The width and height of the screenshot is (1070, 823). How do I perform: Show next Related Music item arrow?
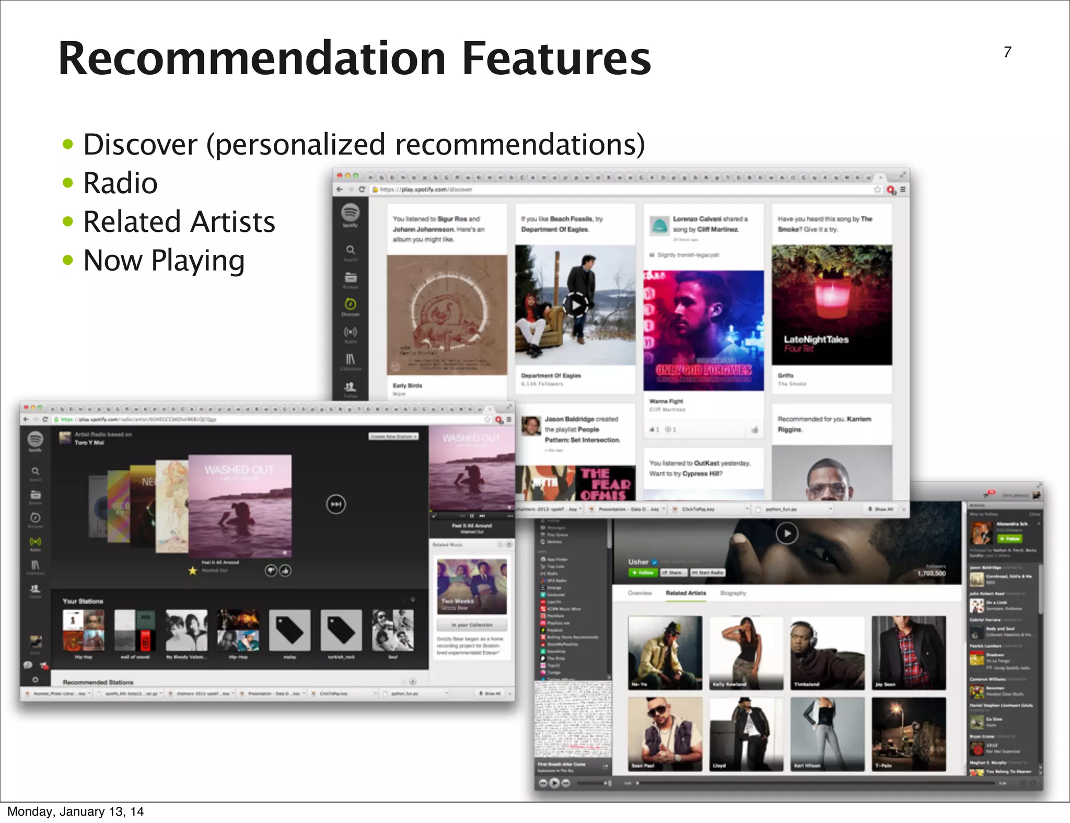[509, 544]
